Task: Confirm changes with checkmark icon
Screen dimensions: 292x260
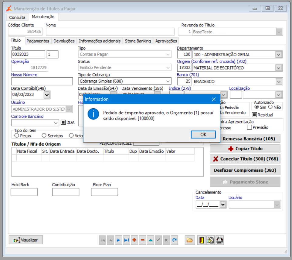Action: coord(158,240)
